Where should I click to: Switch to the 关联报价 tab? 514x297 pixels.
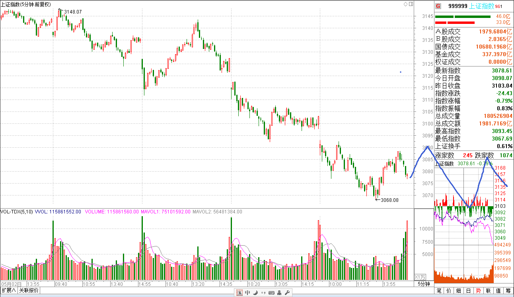pyautogui.click(x=29, y=290)
